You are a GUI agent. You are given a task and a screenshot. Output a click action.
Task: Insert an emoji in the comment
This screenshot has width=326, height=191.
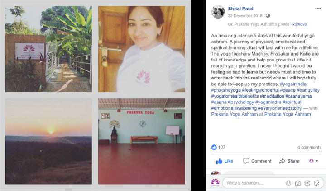288,183
